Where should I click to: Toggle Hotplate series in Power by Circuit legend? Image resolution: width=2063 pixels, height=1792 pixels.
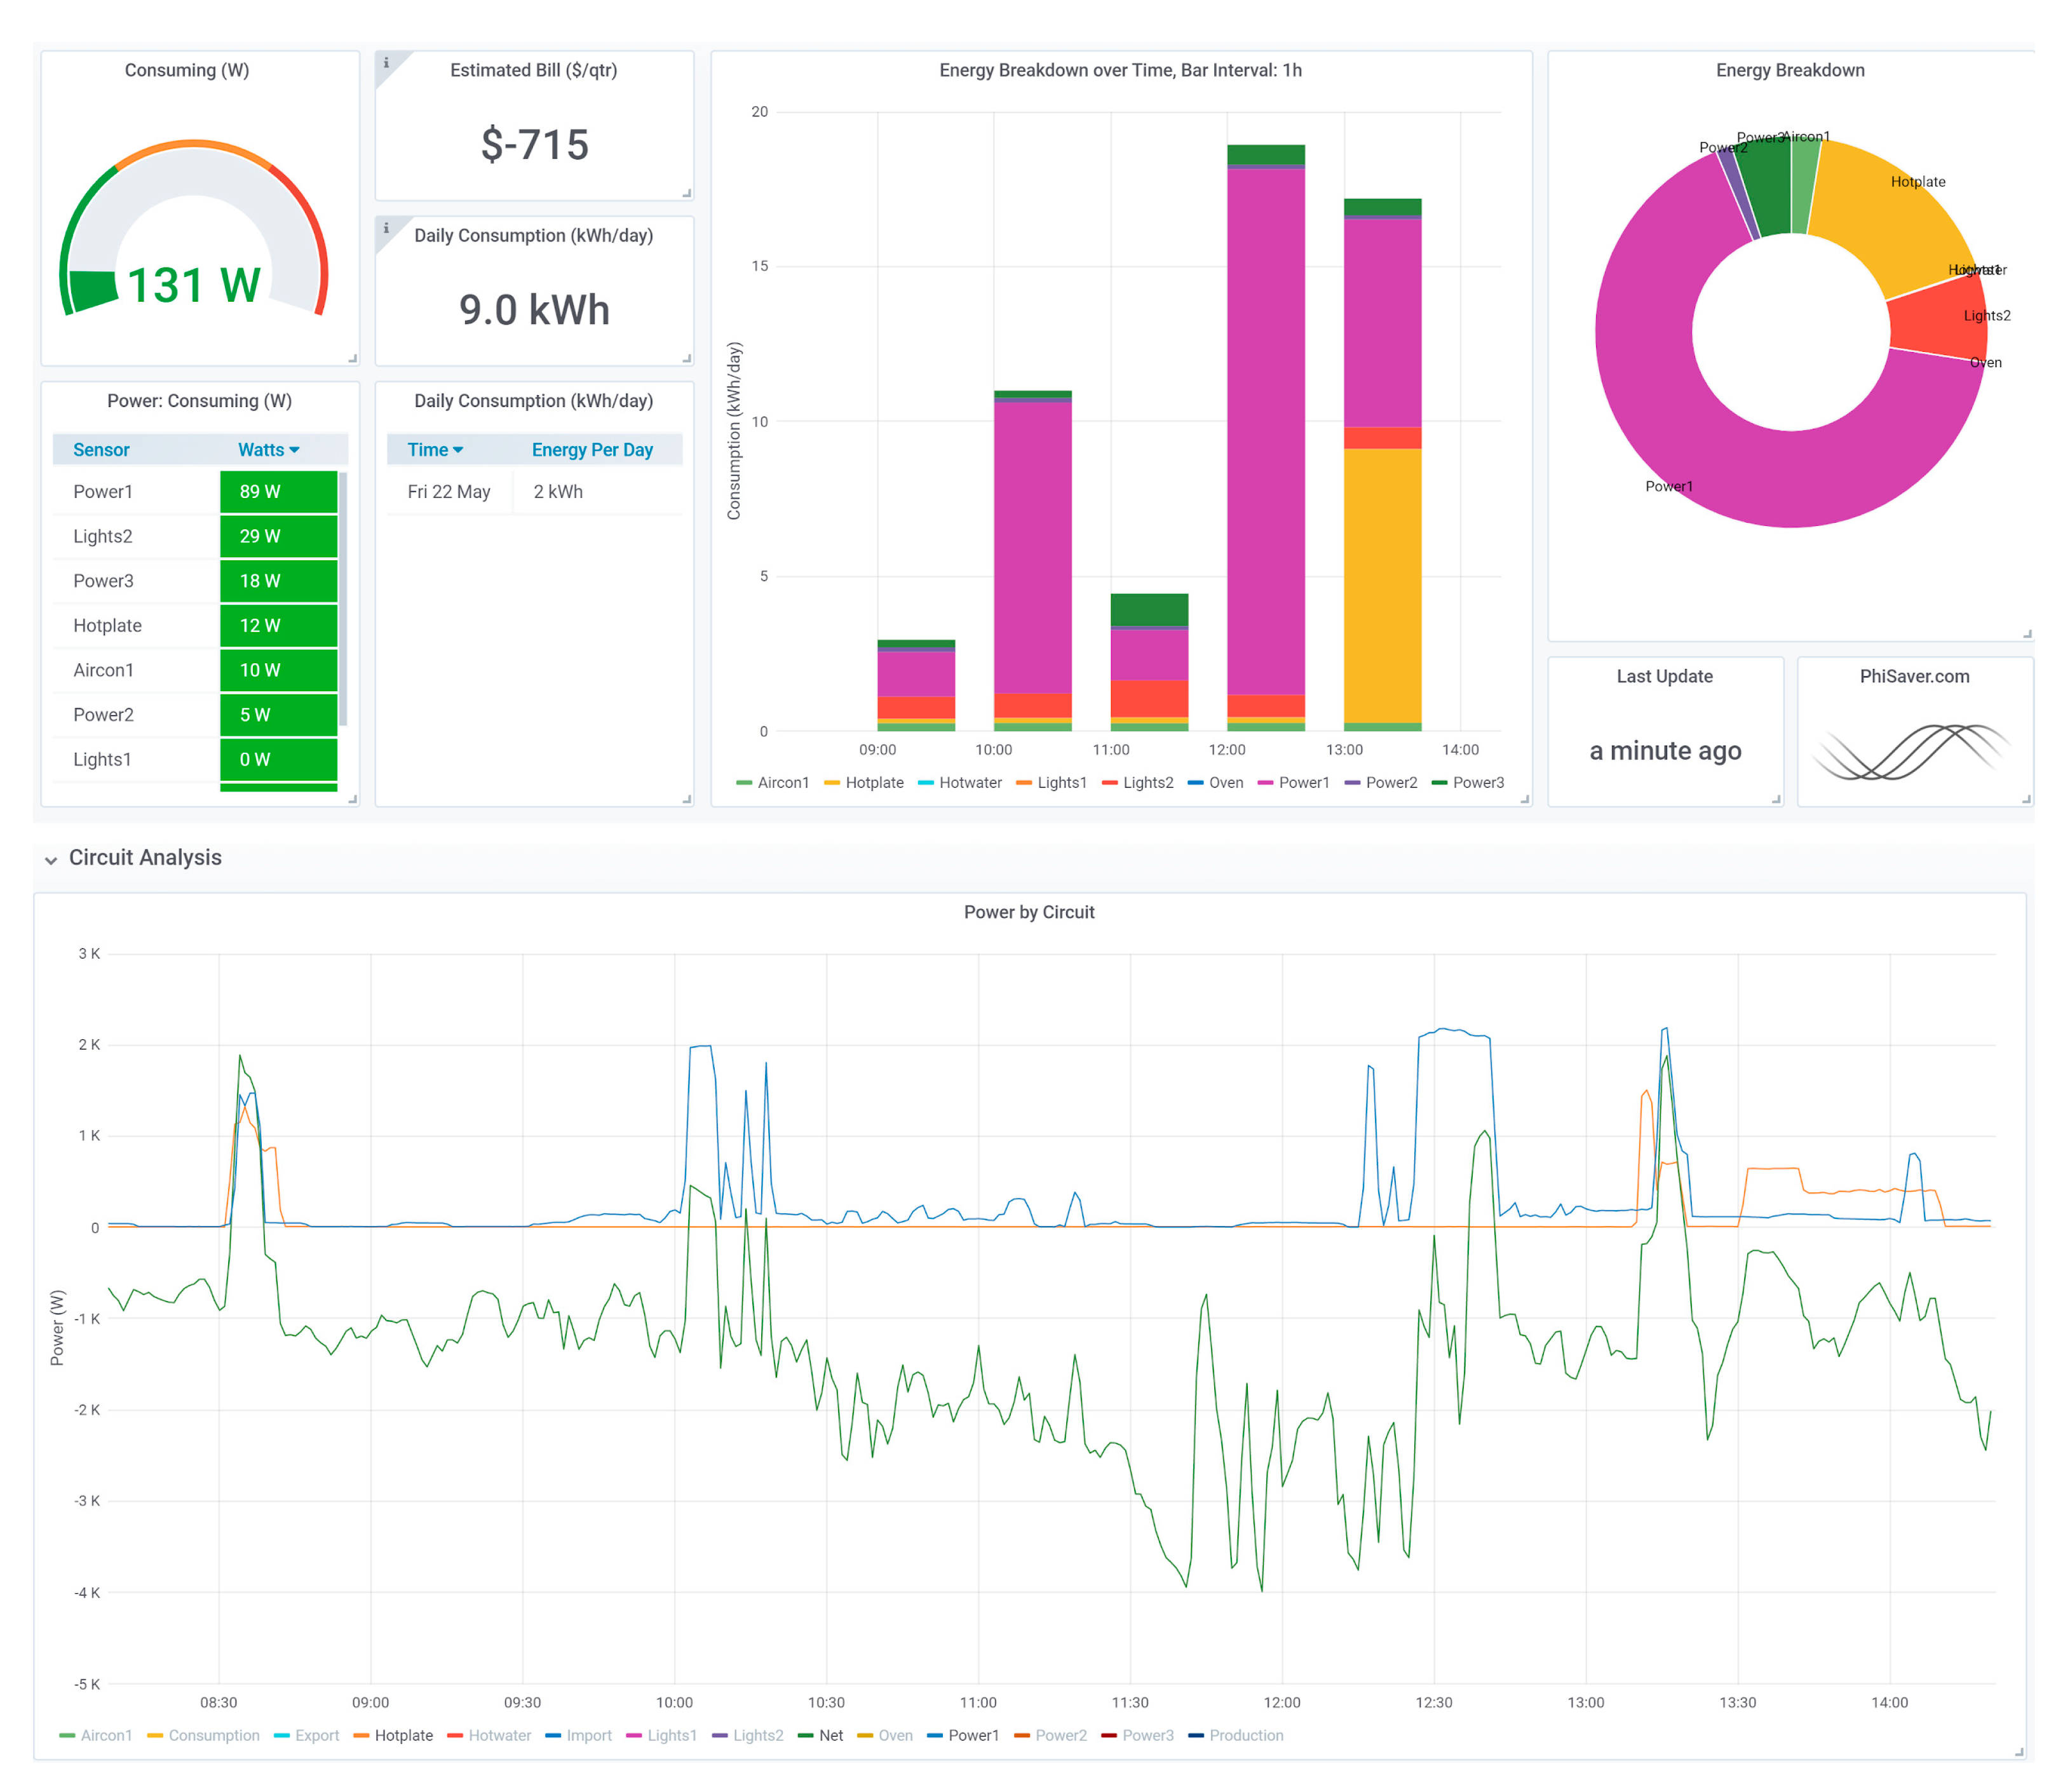(x=403, y=1735)
